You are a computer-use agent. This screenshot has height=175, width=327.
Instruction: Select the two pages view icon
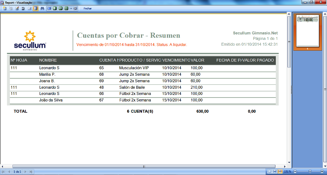pos(60,9)
